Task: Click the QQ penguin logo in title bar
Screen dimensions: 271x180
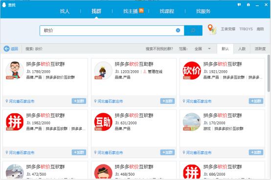Action: click(4, 5)
